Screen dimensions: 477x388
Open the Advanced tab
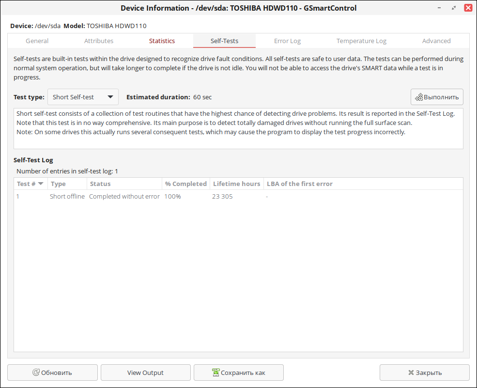[436, 41]
